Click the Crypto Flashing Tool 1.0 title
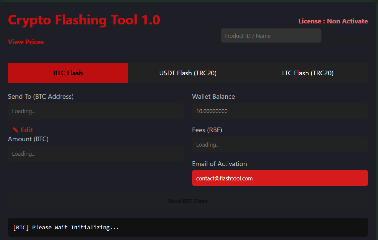 click(84, 20)
